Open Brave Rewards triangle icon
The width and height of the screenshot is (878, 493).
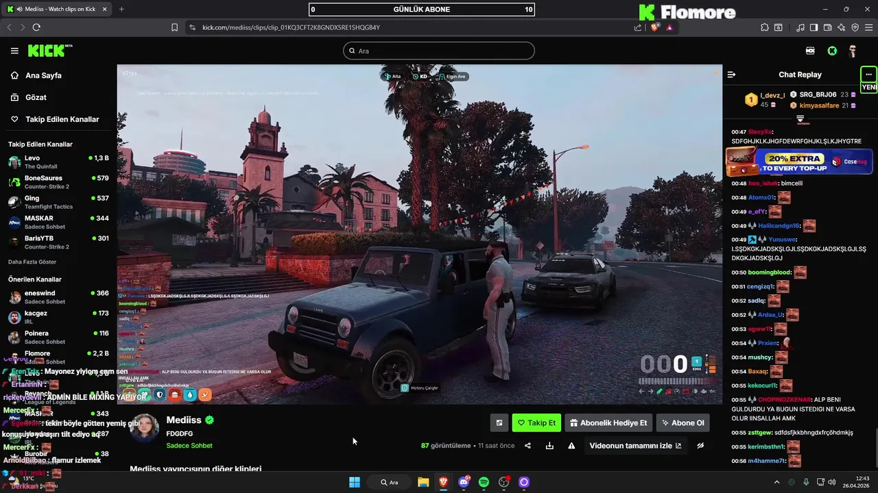coord(669,27)
